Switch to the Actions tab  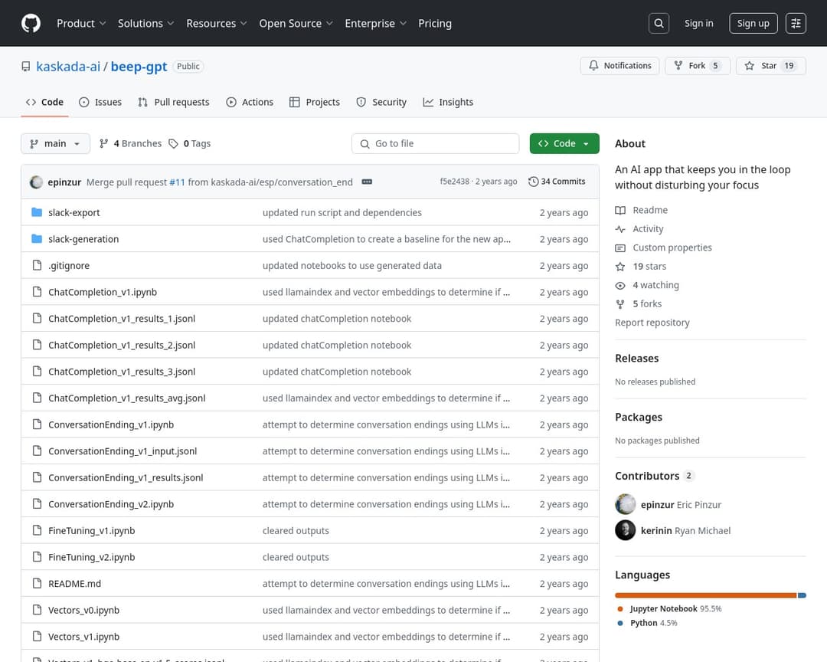(x=250, y=103)
